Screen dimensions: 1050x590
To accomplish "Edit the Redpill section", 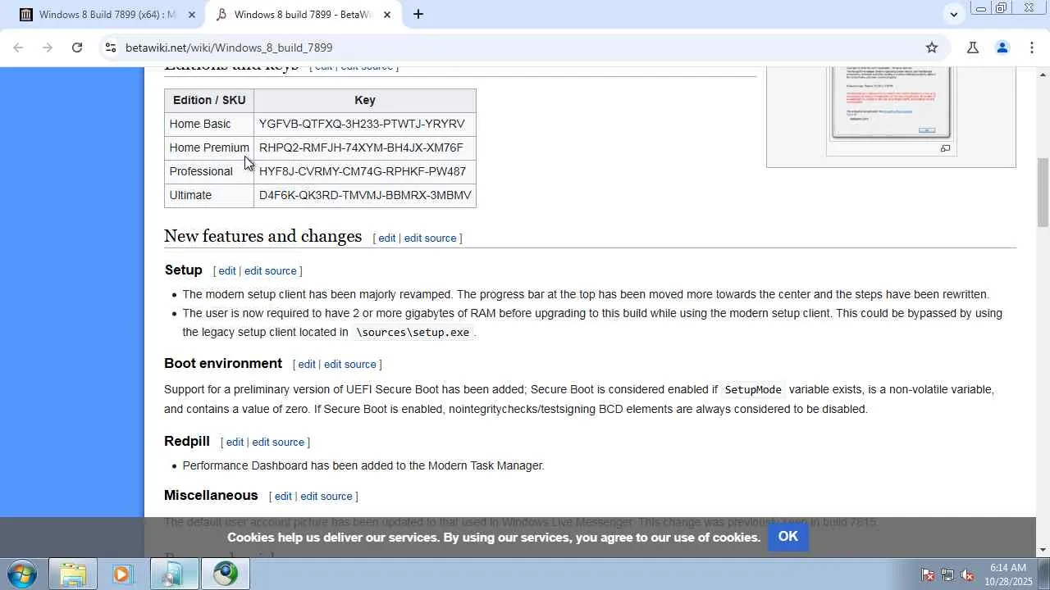I will [235, 442].
